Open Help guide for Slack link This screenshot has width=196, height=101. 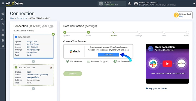coord(156,88)
